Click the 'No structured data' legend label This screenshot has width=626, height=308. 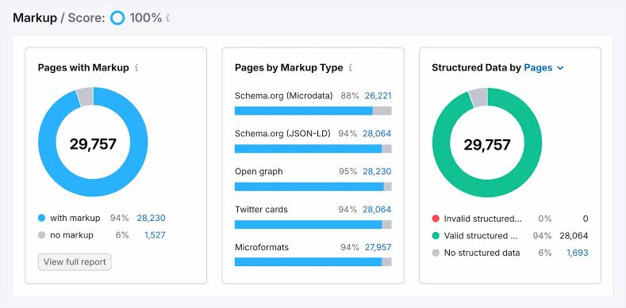[482, 253]
